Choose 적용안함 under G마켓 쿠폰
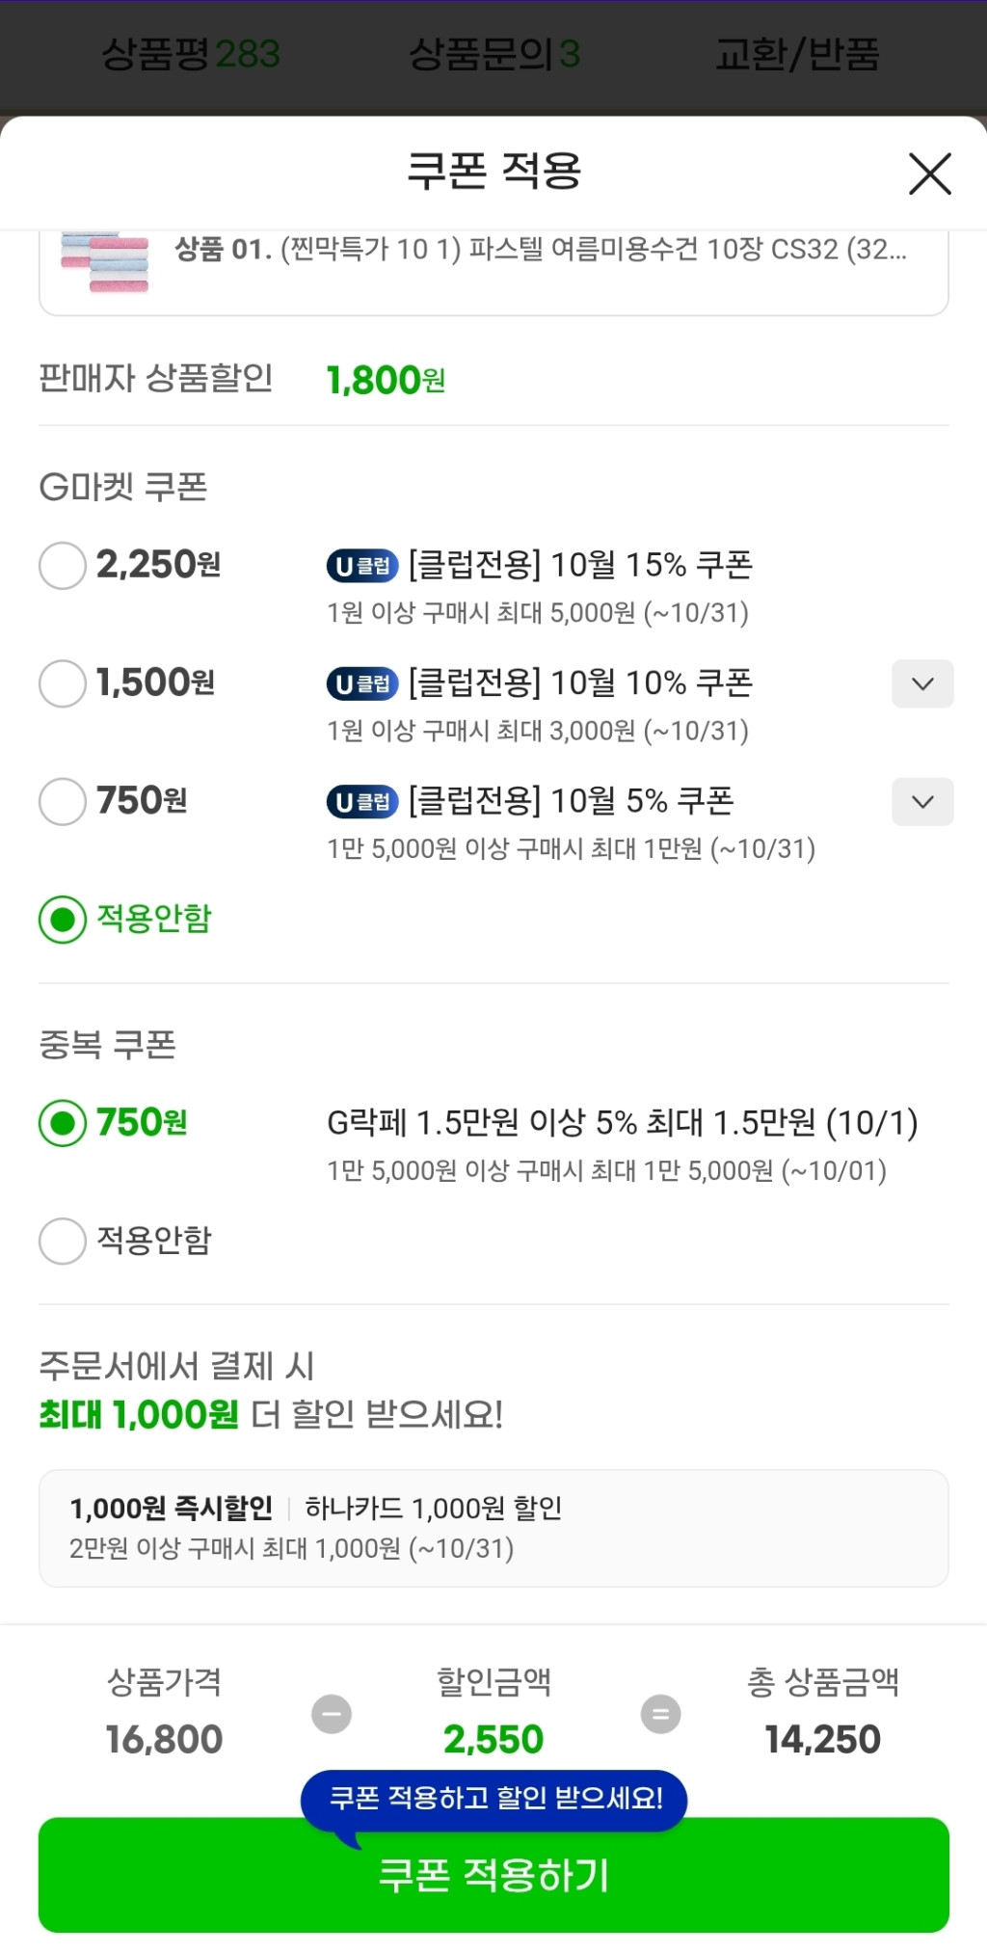This screenshot has height=1952, width=987. tap(63, 920)
